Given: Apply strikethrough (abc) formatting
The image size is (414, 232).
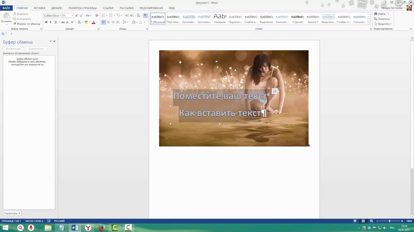Looking at the screenshot, I should 63,22.
